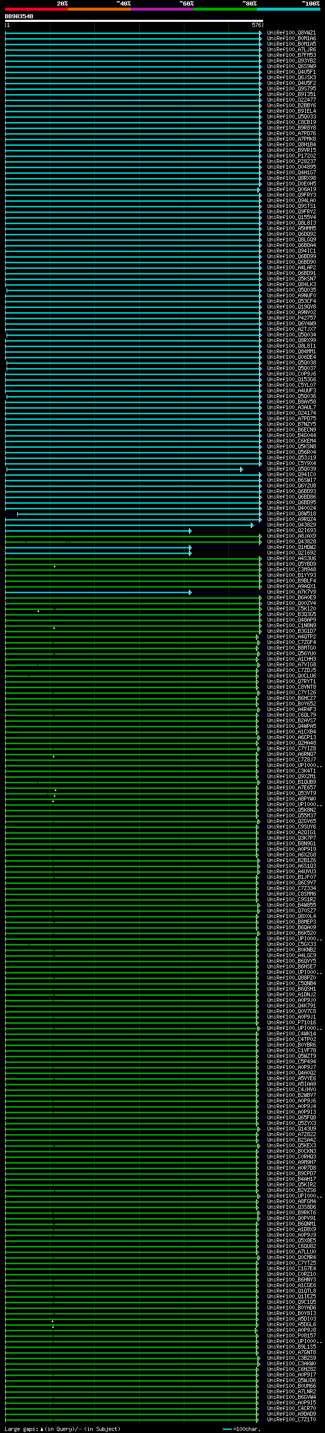Open hit UniRef100_Q8VWZ1

click(x=291, y=33)
